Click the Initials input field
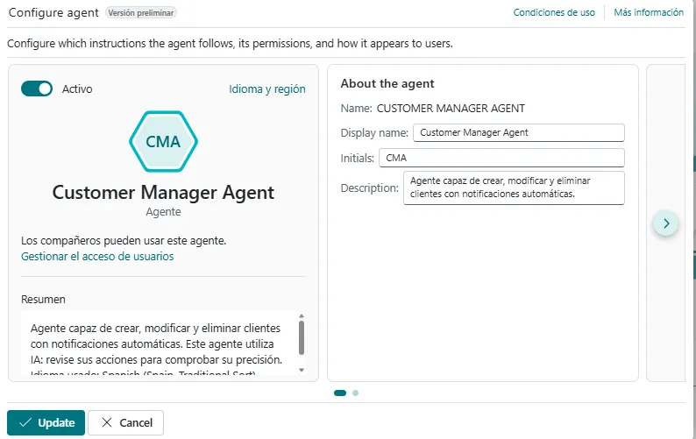This screenshot has height=439, width=696. [501, 158]
